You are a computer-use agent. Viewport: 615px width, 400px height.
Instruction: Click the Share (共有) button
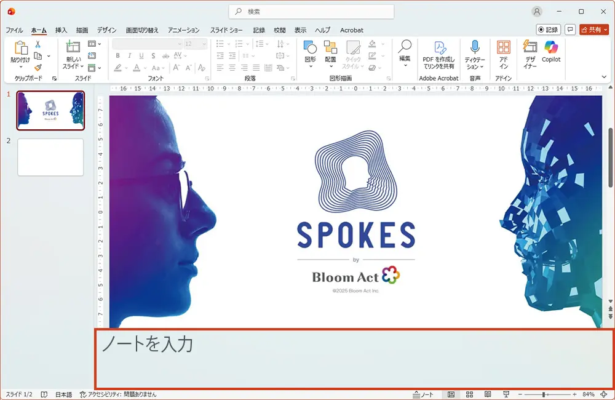pyautogui.click(x=594, y=30)
